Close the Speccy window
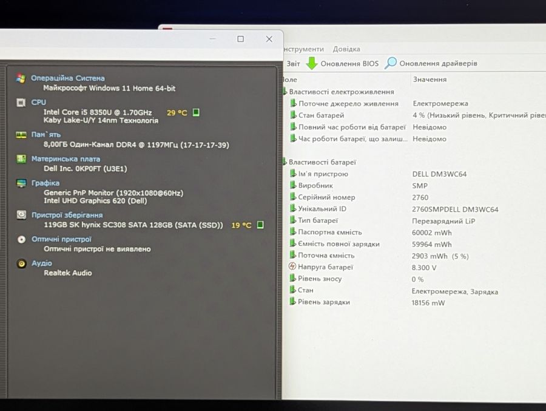The height and width of the screenshot is (411, 546). (269, 39)
